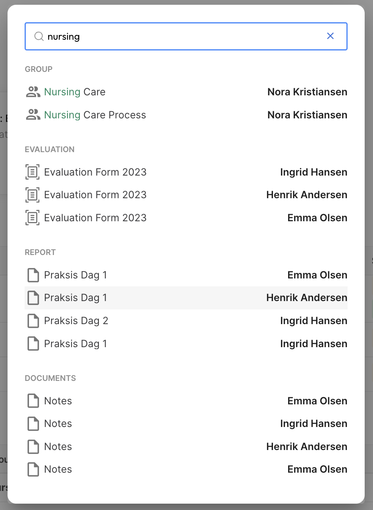Open the Nursing Care group result
The height and width of the screenshot is (510, 373).
75,92
